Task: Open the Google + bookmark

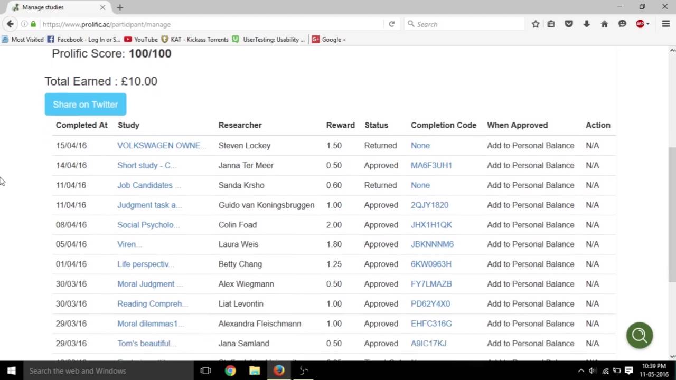Action: 329,39
